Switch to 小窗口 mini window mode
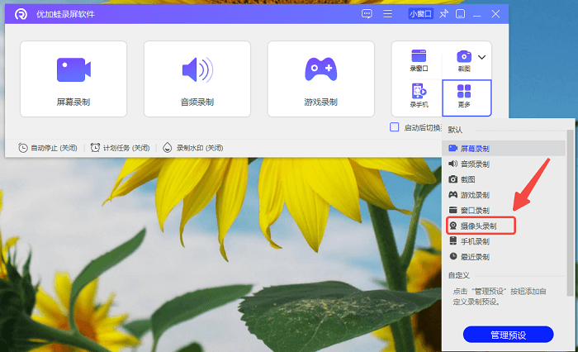The height and width of the screenshot is (352, 578). pos(420,14)
